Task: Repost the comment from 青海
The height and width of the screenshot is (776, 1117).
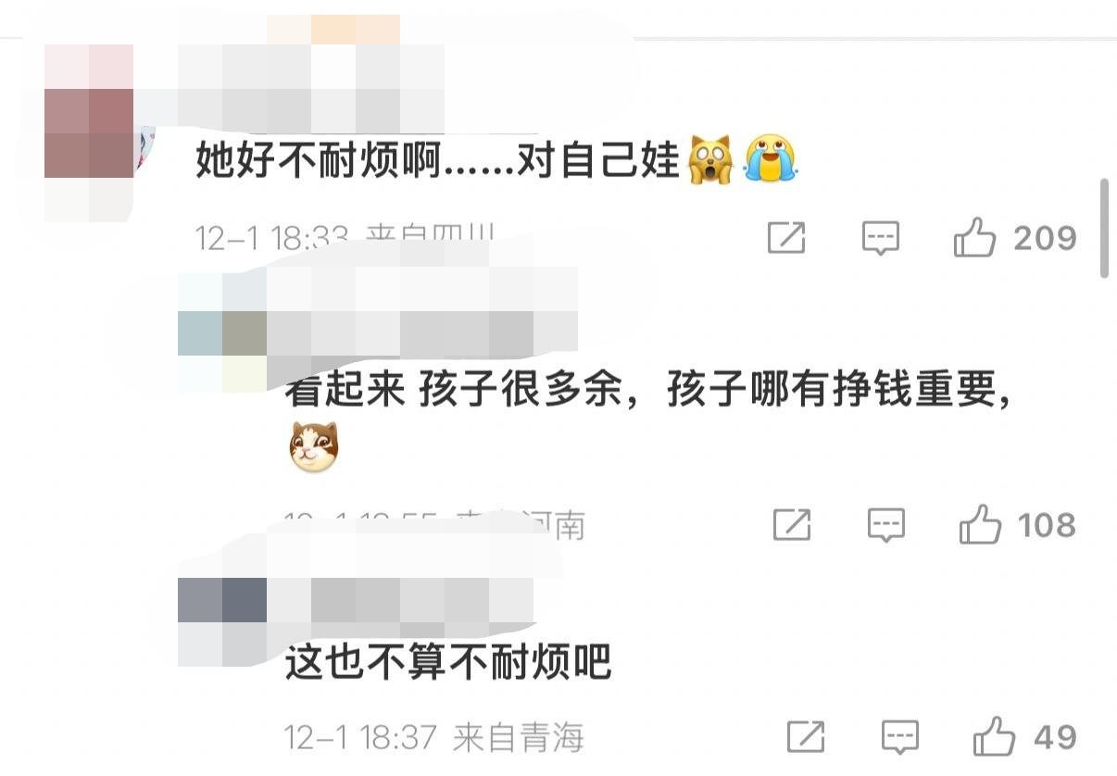Action: tap(805, 737)
